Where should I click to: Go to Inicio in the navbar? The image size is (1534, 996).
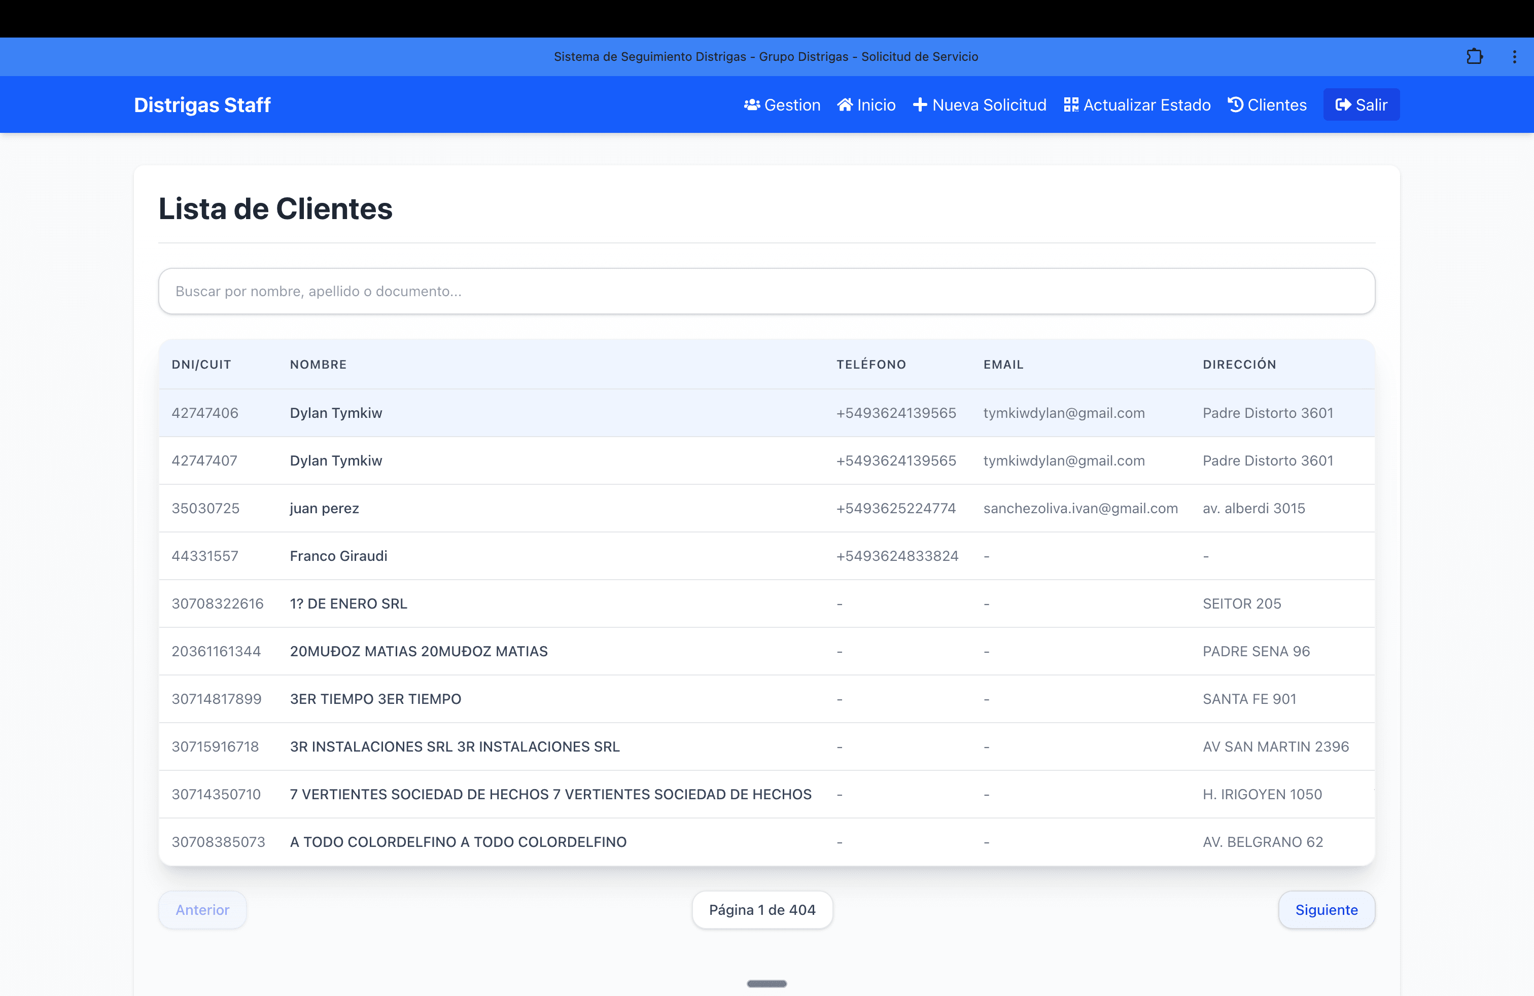866,104
